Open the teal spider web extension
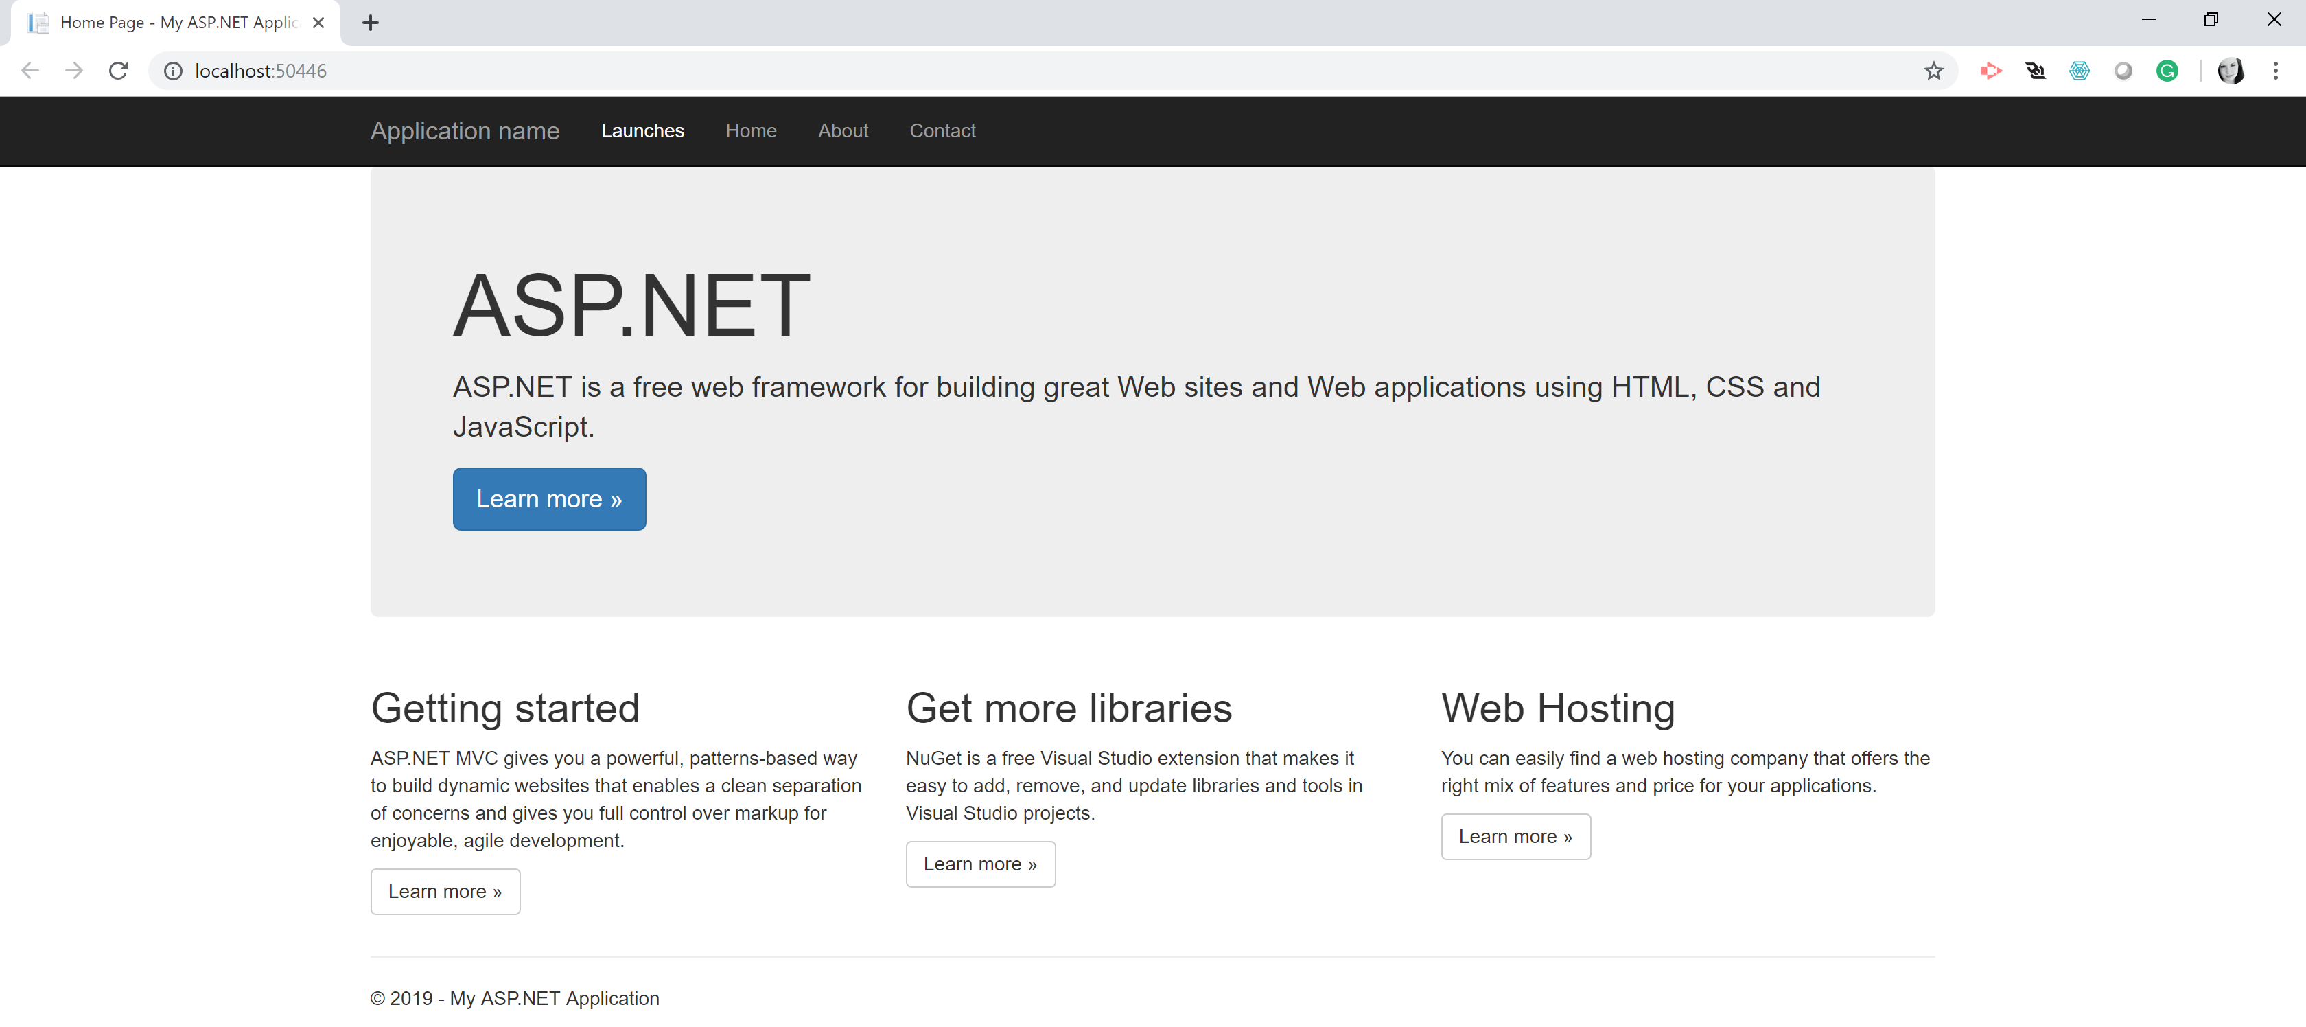 2079,71
